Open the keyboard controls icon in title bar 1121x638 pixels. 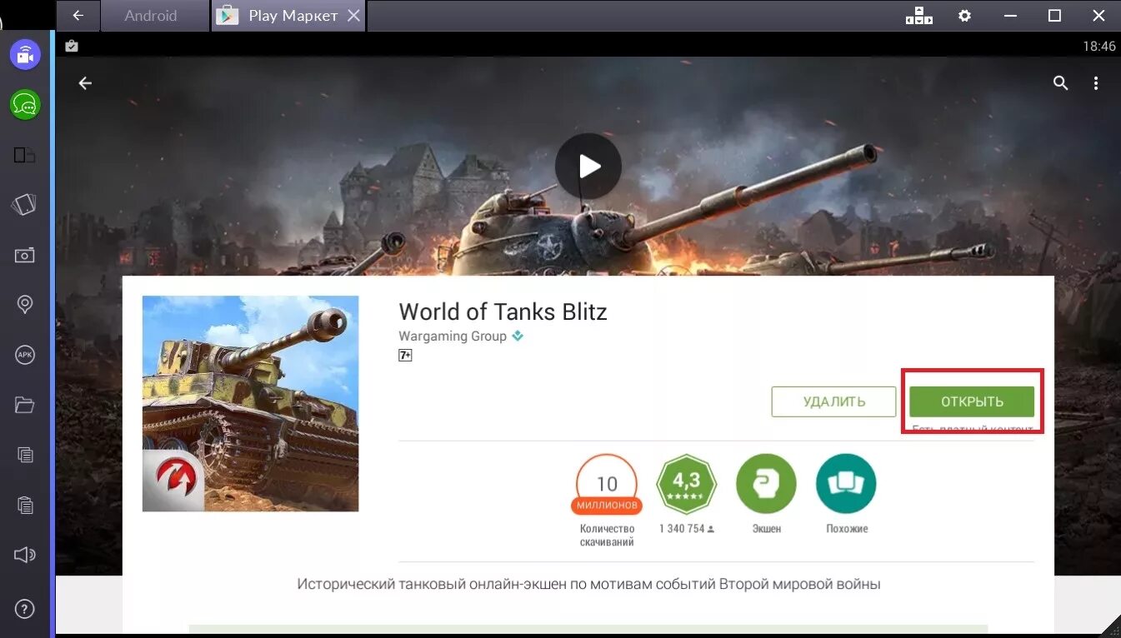pos(919,15)
